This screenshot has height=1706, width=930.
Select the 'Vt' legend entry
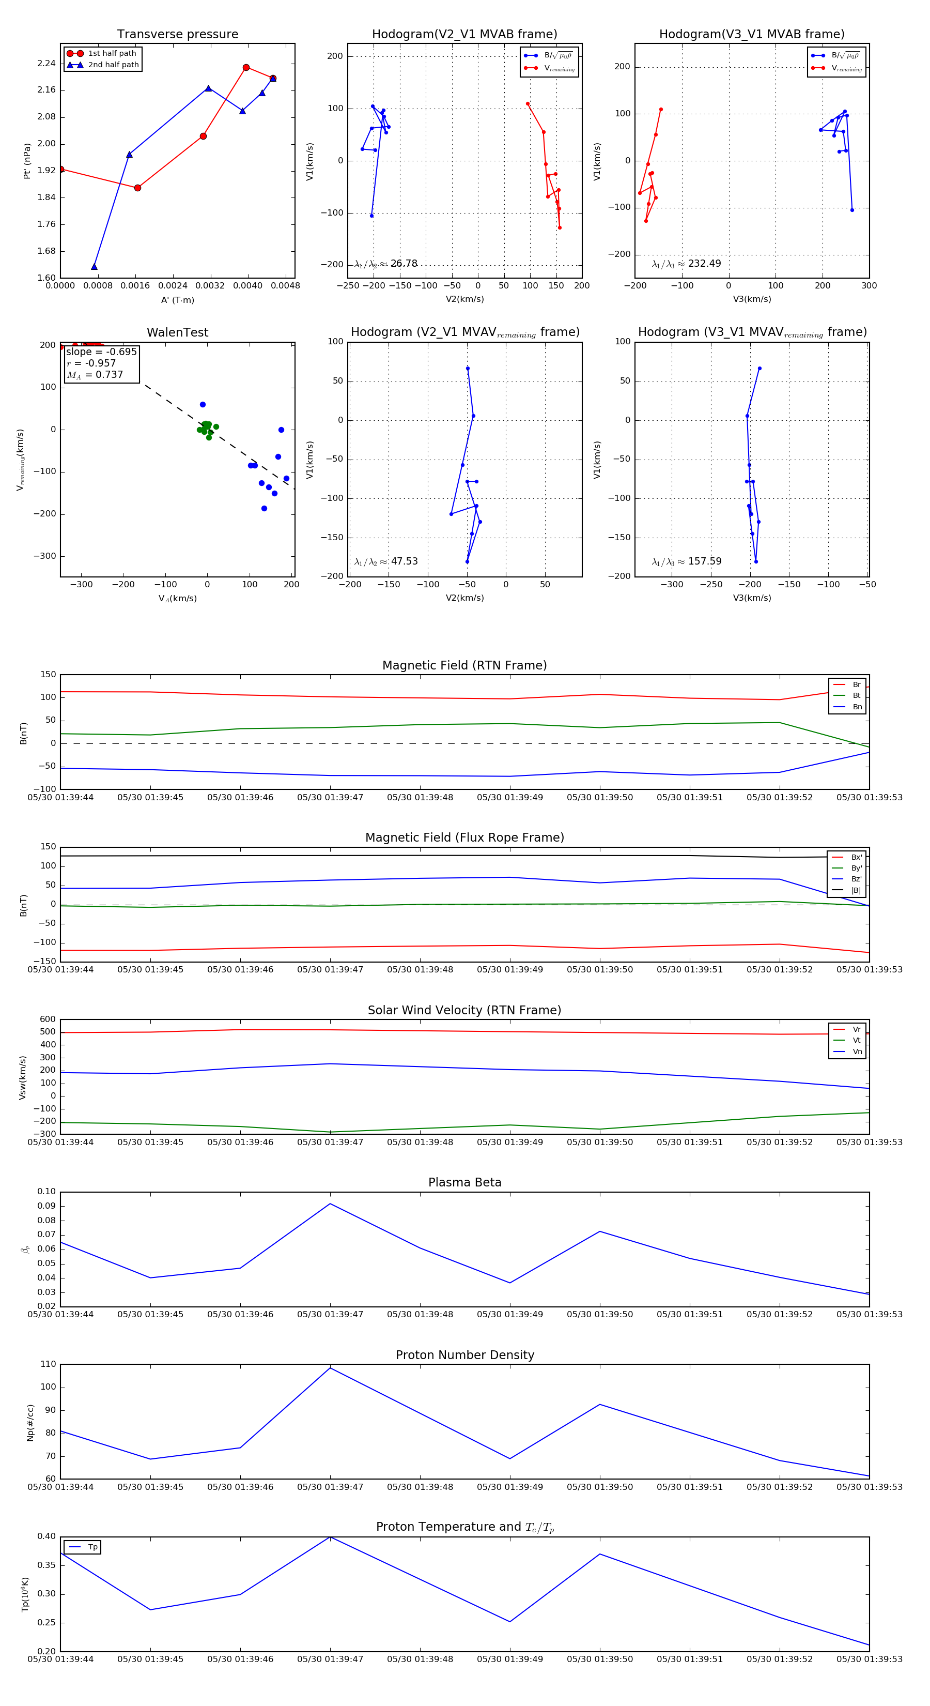tap(847, 1041)
